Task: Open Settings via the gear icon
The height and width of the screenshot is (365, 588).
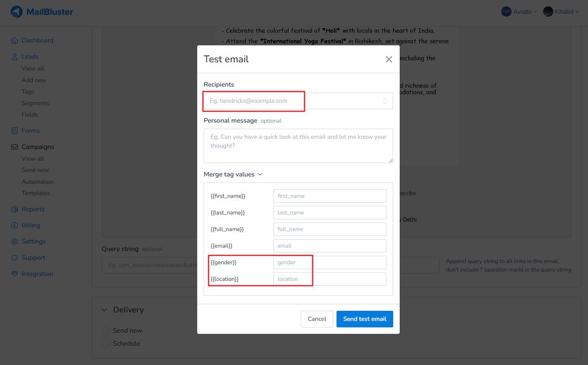Action: pyautogui.click(x=14, y=241)
